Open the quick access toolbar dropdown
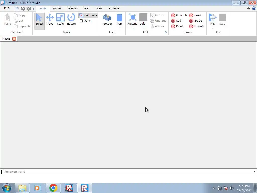The height and width of the screenshot is (193, 257). (33, 9)
